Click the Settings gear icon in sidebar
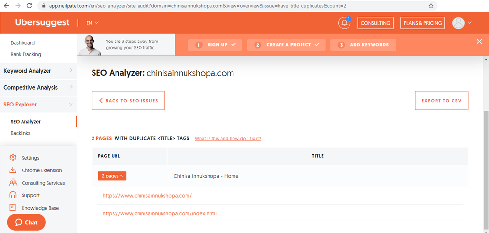 pos(13,157)
